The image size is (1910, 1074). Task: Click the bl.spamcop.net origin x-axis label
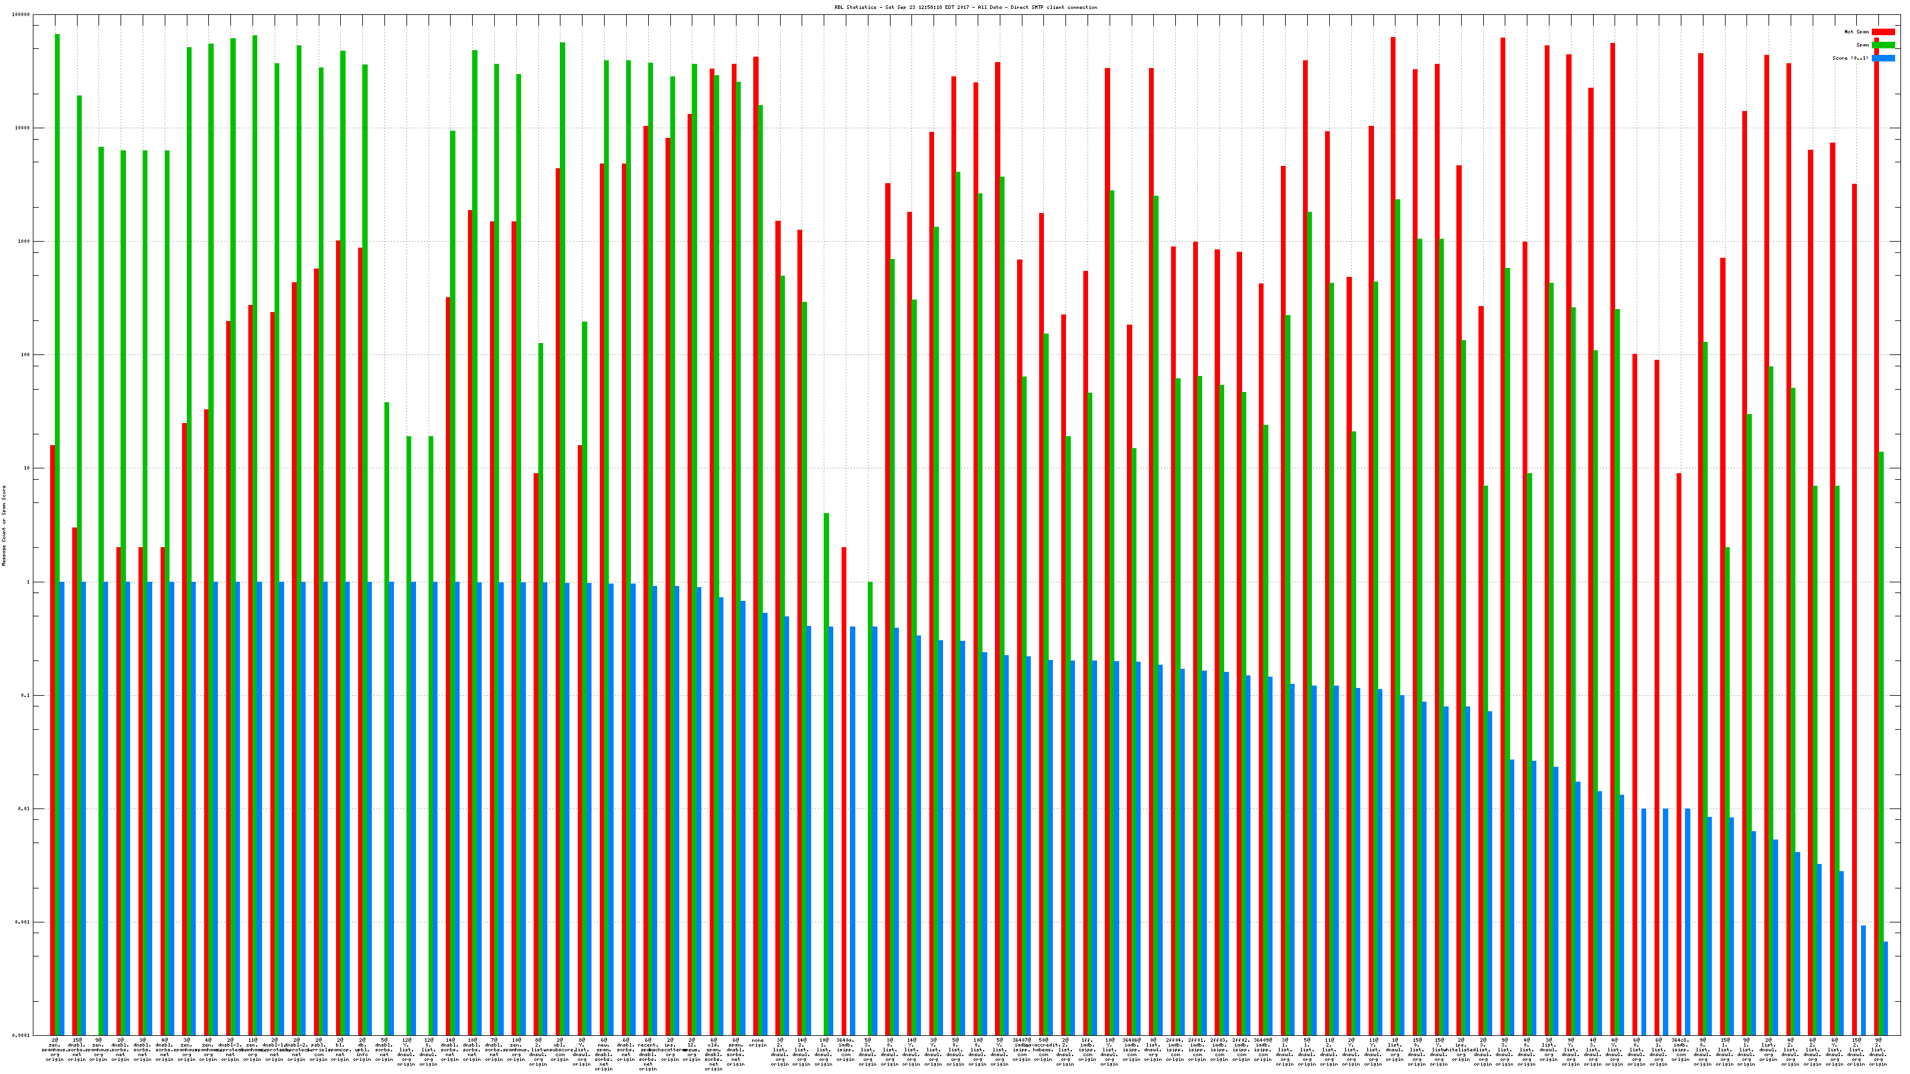pyautogui.click(x=340, y=1050)
